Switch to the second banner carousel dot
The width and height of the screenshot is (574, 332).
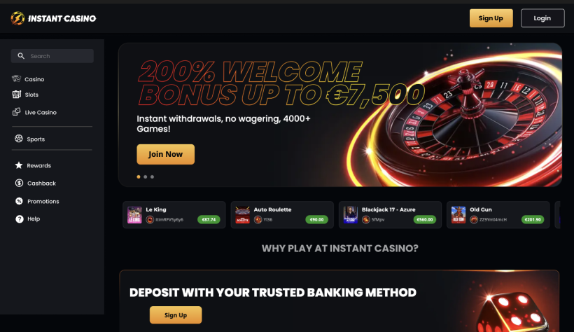146,177
